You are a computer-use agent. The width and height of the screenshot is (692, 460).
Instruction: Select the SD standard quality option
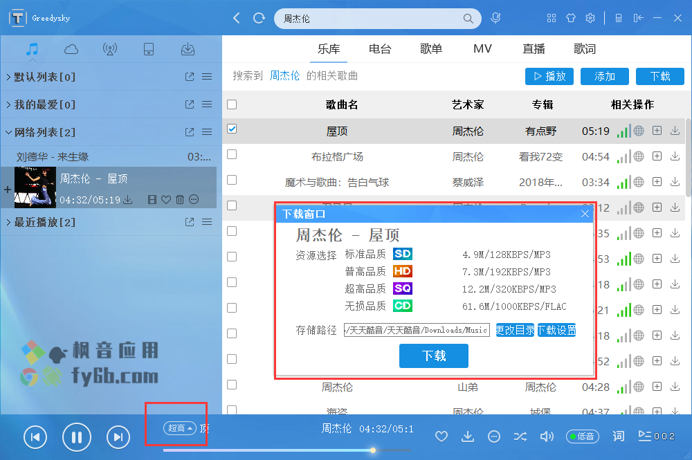point(403,254)
